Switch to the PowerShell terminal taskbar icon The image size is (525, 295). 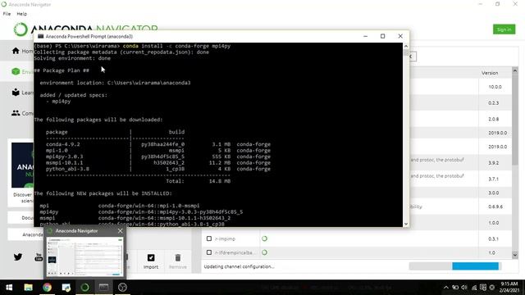click(x=103, y=288)
